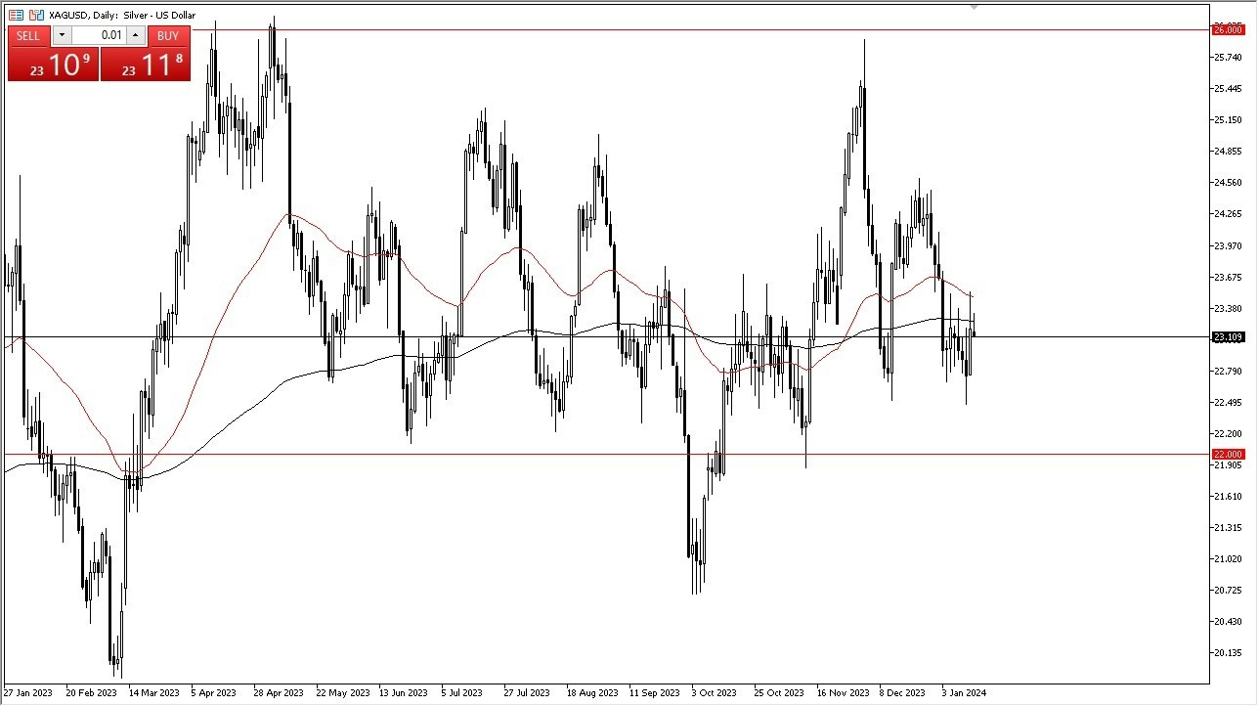The width and height of the screenshot is (1258, 706).
Task: Select the 26.000 resistance price label
Action: pyautogui.click(x=1228, y=30)
